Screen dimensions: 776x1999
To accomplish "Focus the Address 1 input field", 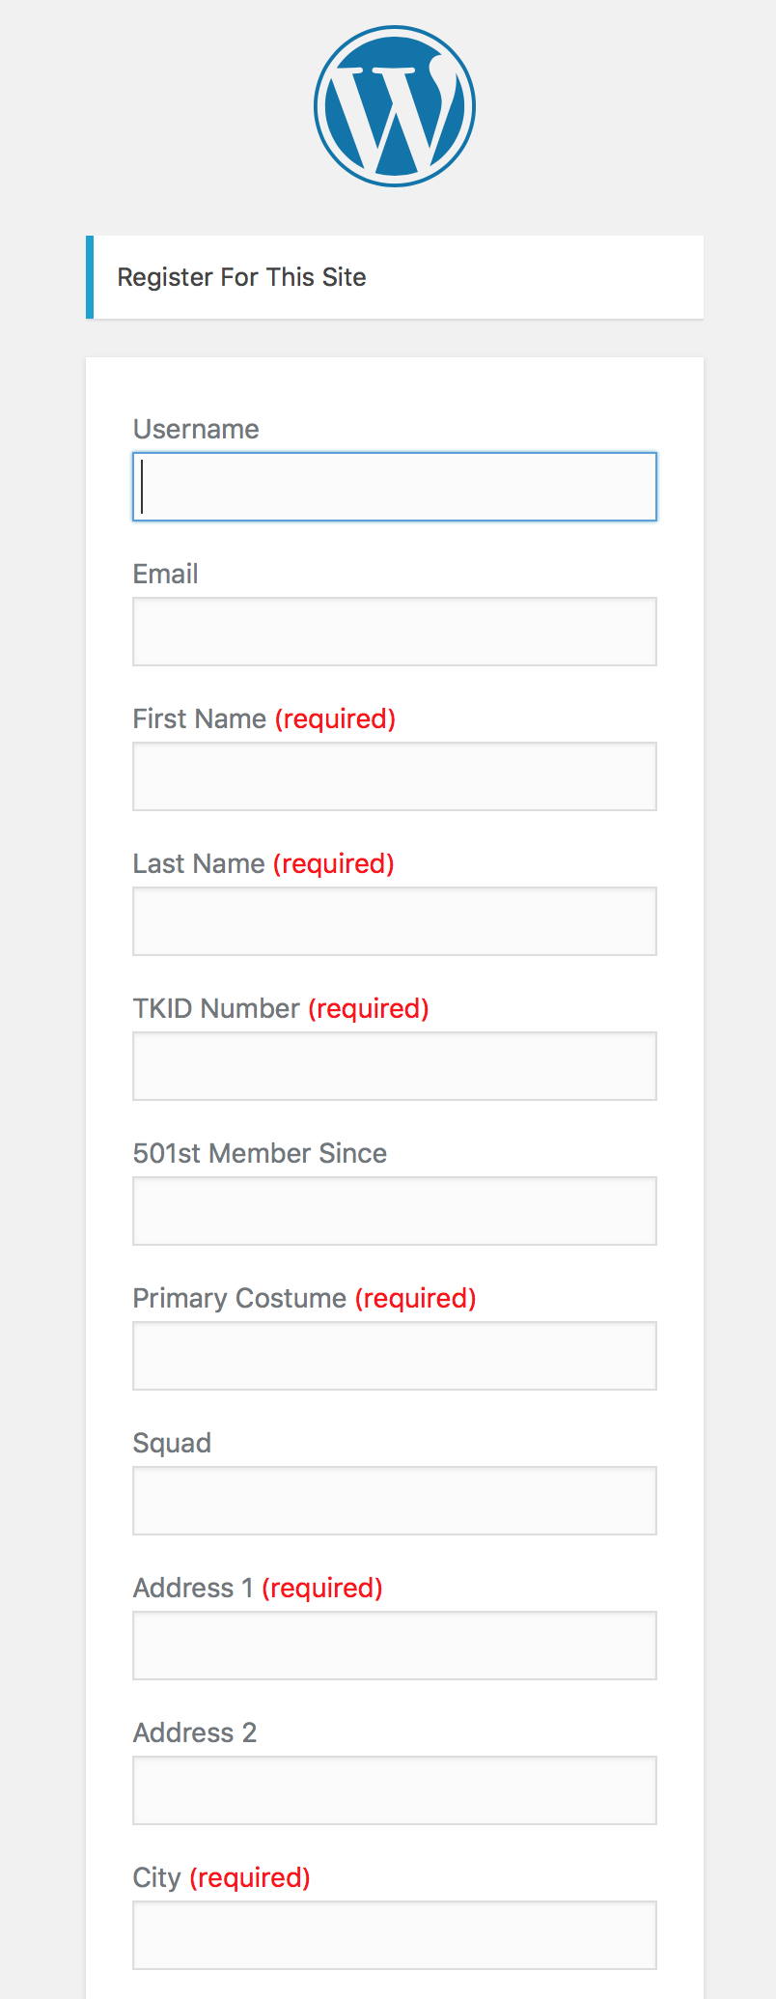I will pos(395,1646).
